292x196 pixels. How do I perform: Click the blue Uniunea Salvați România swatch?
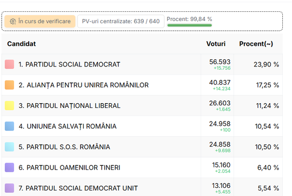(9, 126)
